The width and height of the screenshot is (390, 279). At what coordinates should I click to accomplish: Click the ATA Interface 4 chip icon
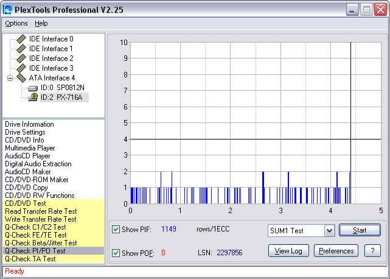click(x=21, y=78)
